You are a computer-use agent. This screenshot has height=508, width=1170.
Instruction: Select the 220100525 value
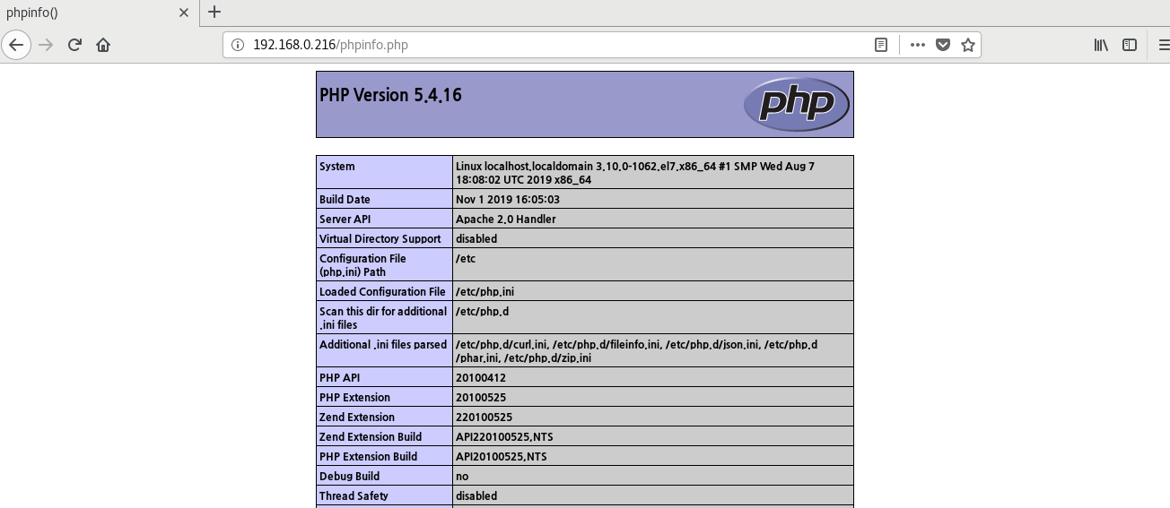pyautogui.click(x=484, y=418)
